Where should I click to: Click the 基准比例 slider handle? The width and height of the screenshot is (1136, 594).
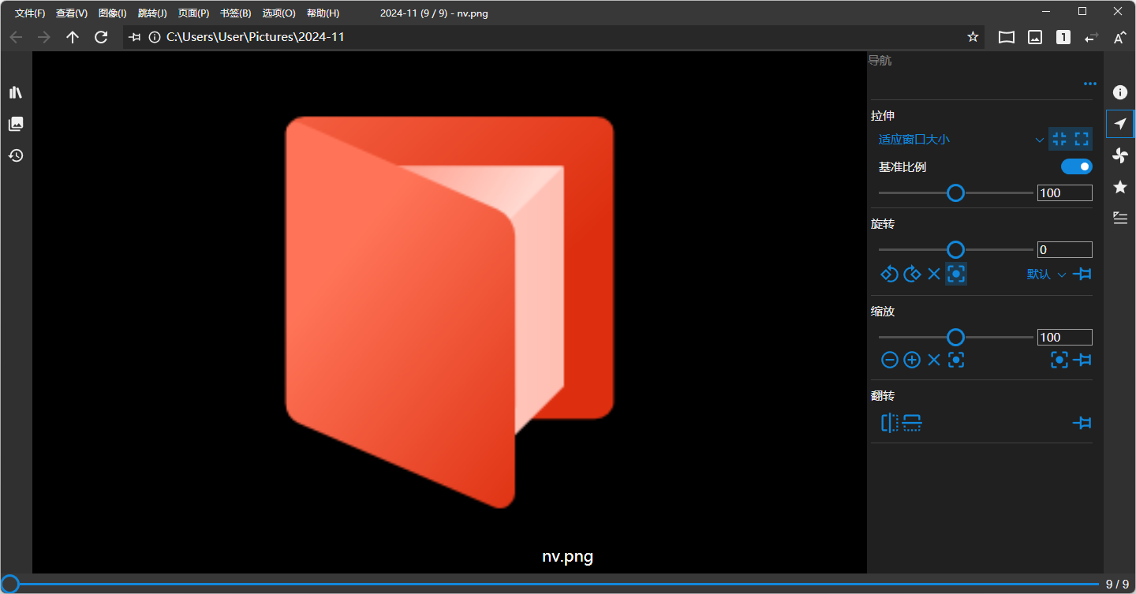coord(955,192)
